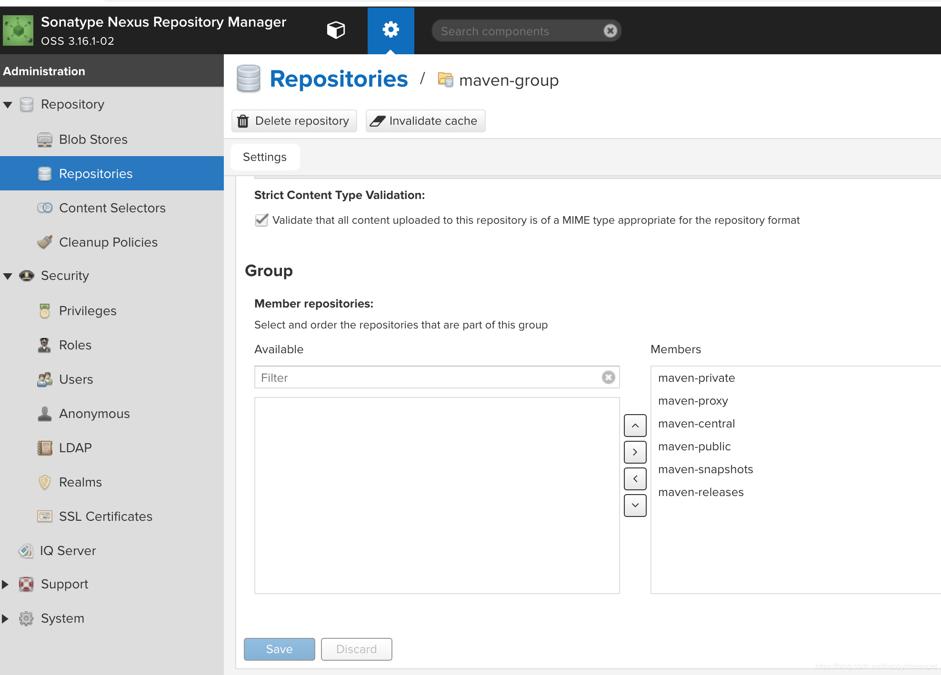
Task: Expand the Support tree section
Action: point(6,584)
